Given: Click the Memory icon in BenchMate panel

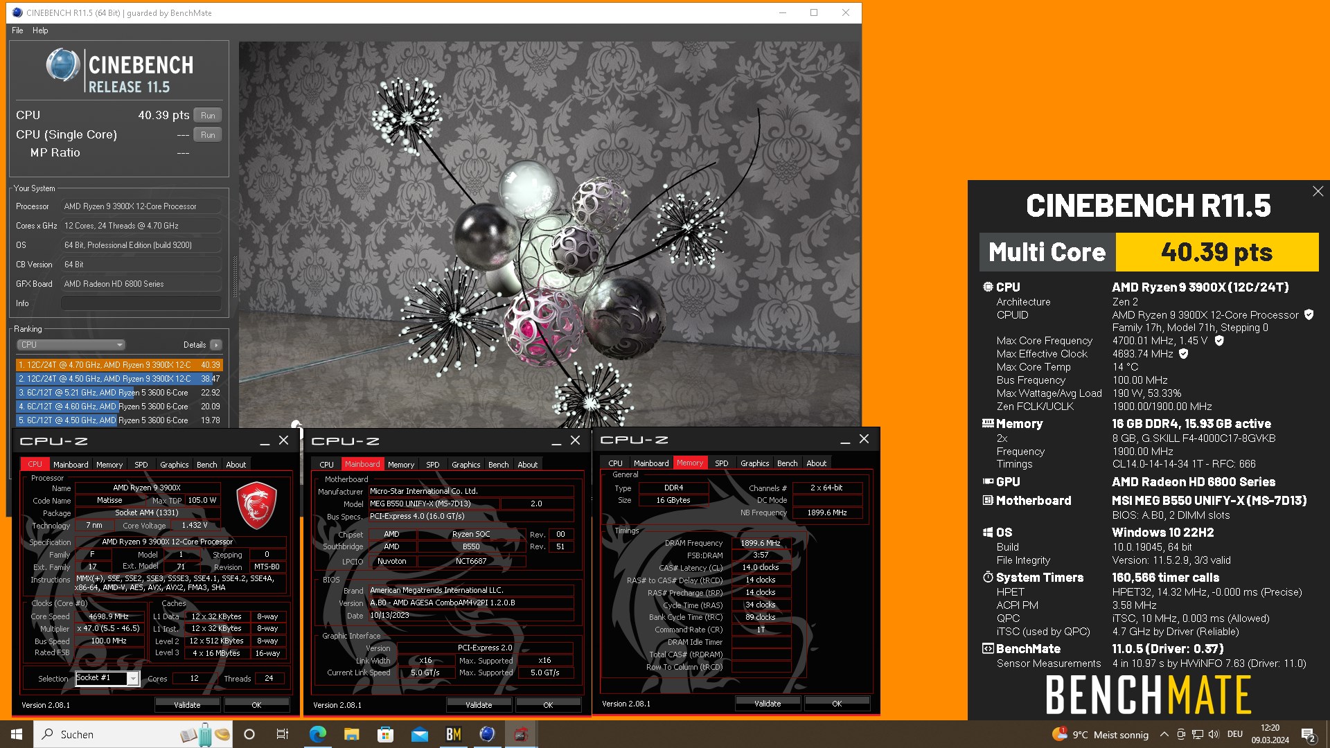Looking at the screenshot, I should (988, 424).
